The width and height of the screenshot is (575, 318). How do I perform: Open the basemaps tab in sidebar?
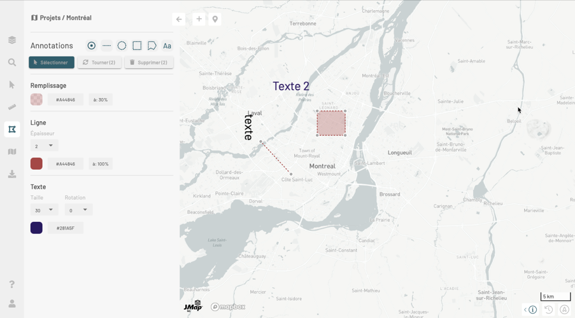12,151
